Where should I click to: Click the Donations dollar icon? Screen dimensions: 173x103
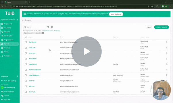coord(2,56)
